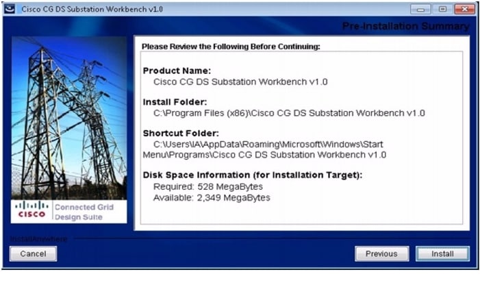Viewport: 480px width, 296px height.
Task: Click the Product Name label
Action: pos(177,71)
